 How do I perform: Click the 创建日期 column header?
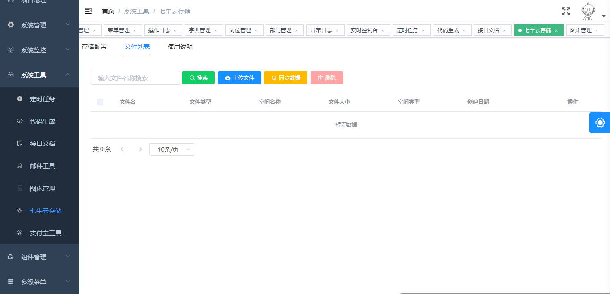point(478,102)
